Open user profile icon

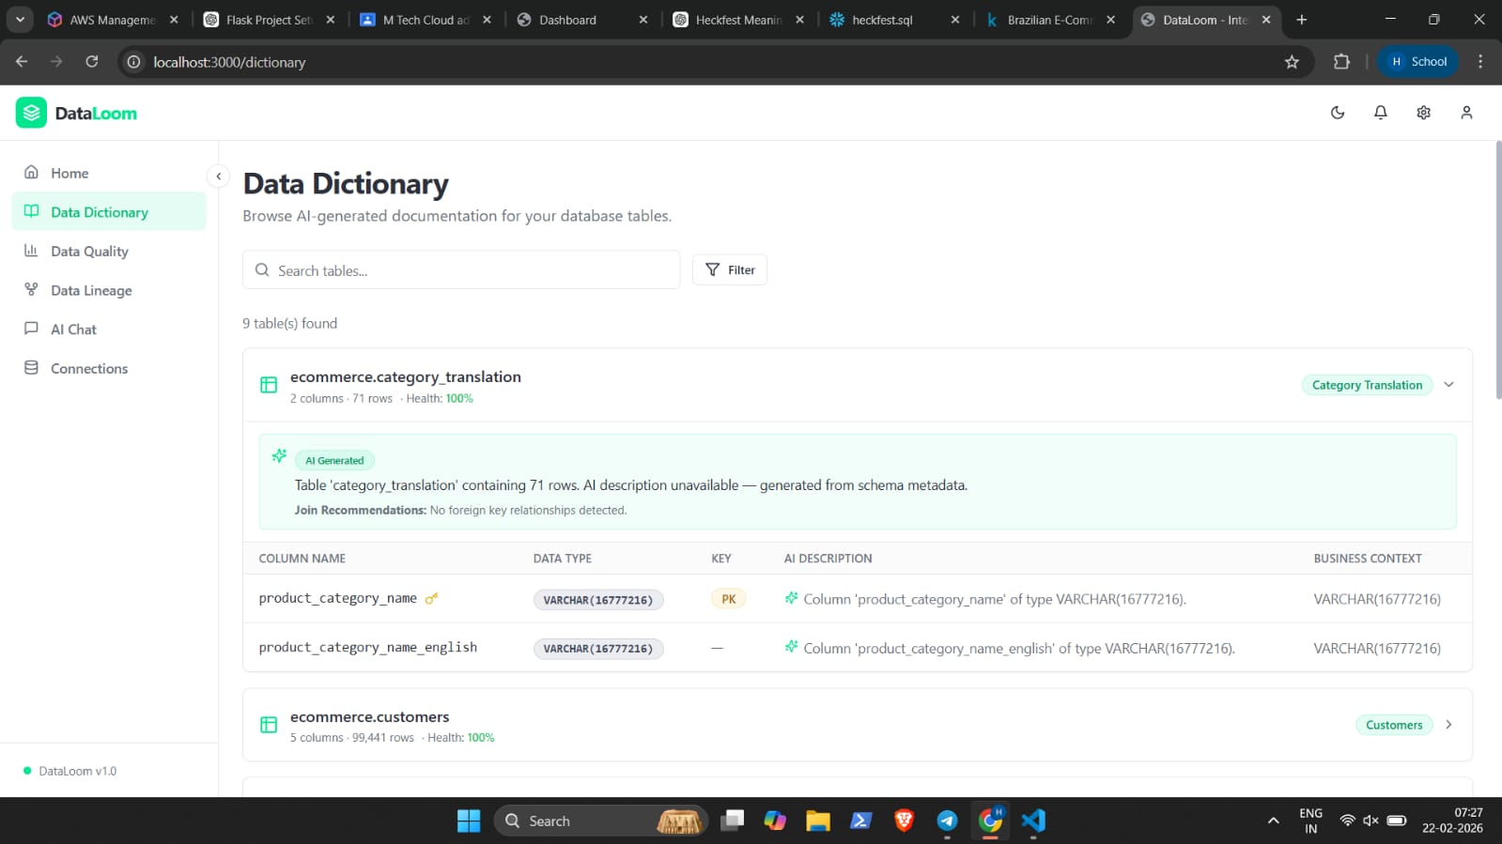[x=1466, y=113]
